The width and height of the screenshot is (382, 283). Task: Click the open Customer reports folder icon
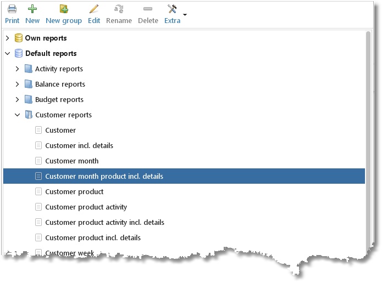coord(29,115)
